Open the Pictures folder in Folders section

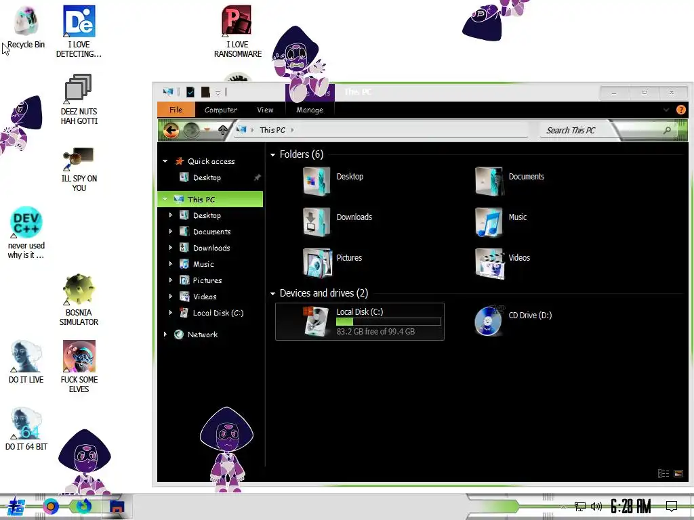[332, 262]
